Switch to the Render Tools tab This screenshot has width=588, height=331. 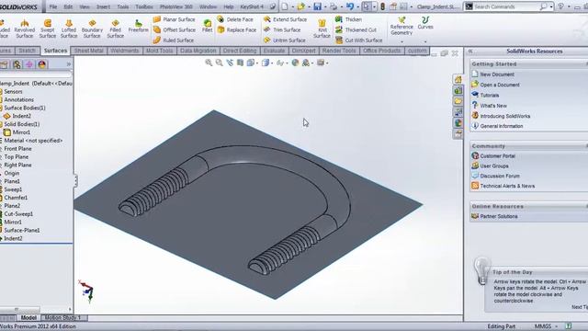click(339, 51)
